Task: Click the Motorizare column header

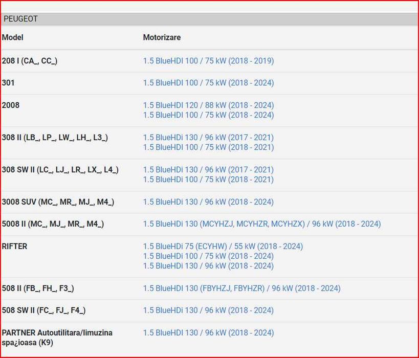Action: [x=162, y=37]
